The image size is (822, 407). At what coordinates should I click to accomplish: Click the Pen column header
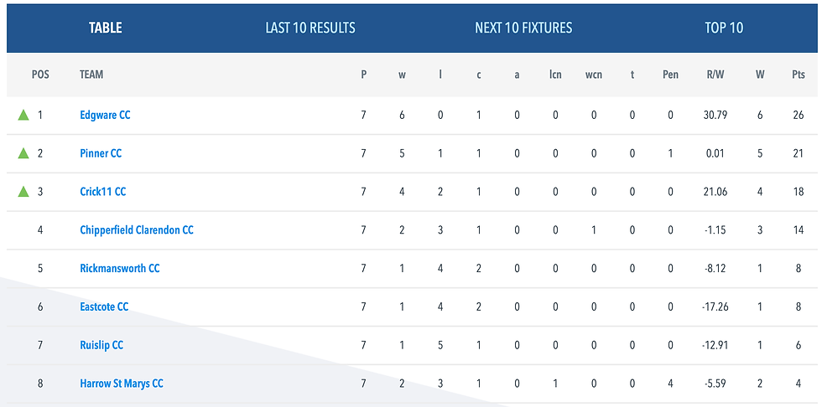[x=670, y=75]
